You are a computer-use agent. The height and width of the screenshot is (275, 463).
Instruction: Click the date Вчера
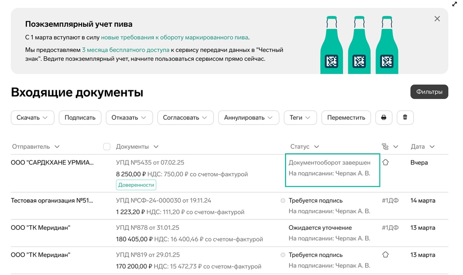pos(419,162)
